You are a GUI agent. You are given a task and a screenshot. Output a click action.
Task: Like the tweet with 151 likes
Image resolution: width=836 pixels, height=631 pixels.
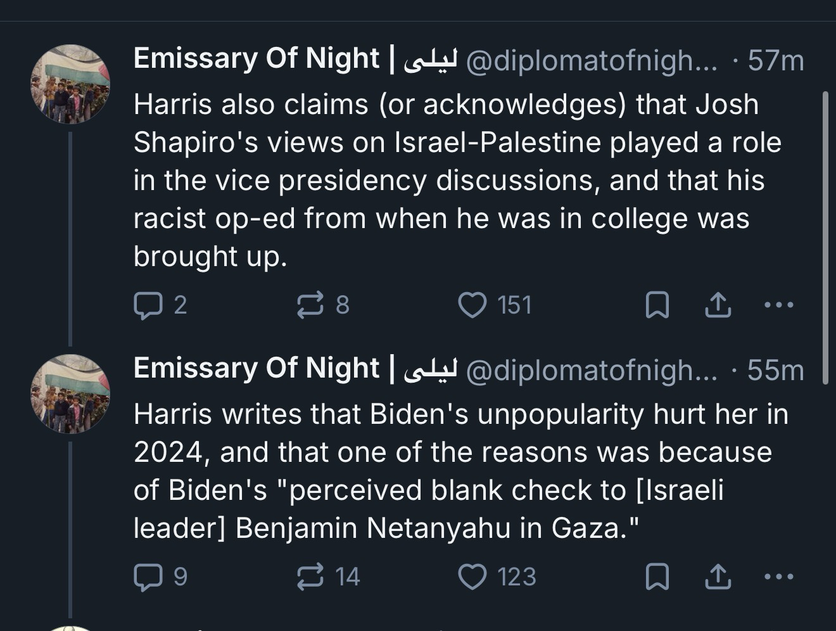[x=472, y=305]
